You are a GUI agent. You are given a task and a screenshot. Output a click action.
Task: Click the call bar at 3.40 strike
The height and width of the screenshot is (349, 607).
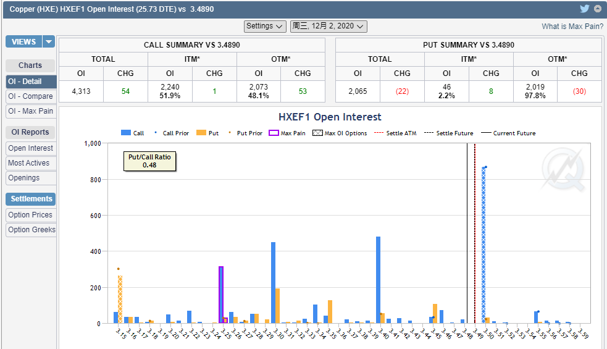(378, 280)
